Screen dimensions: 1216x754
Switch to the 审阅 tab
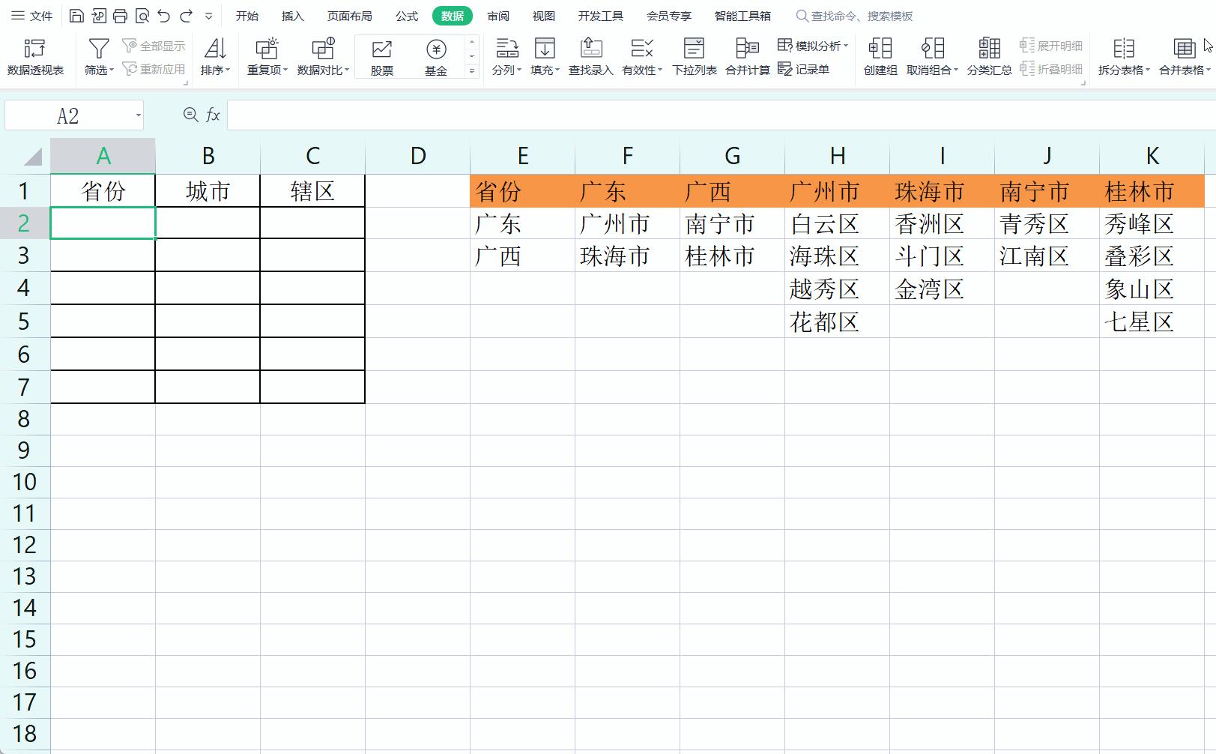click(498, 16)
